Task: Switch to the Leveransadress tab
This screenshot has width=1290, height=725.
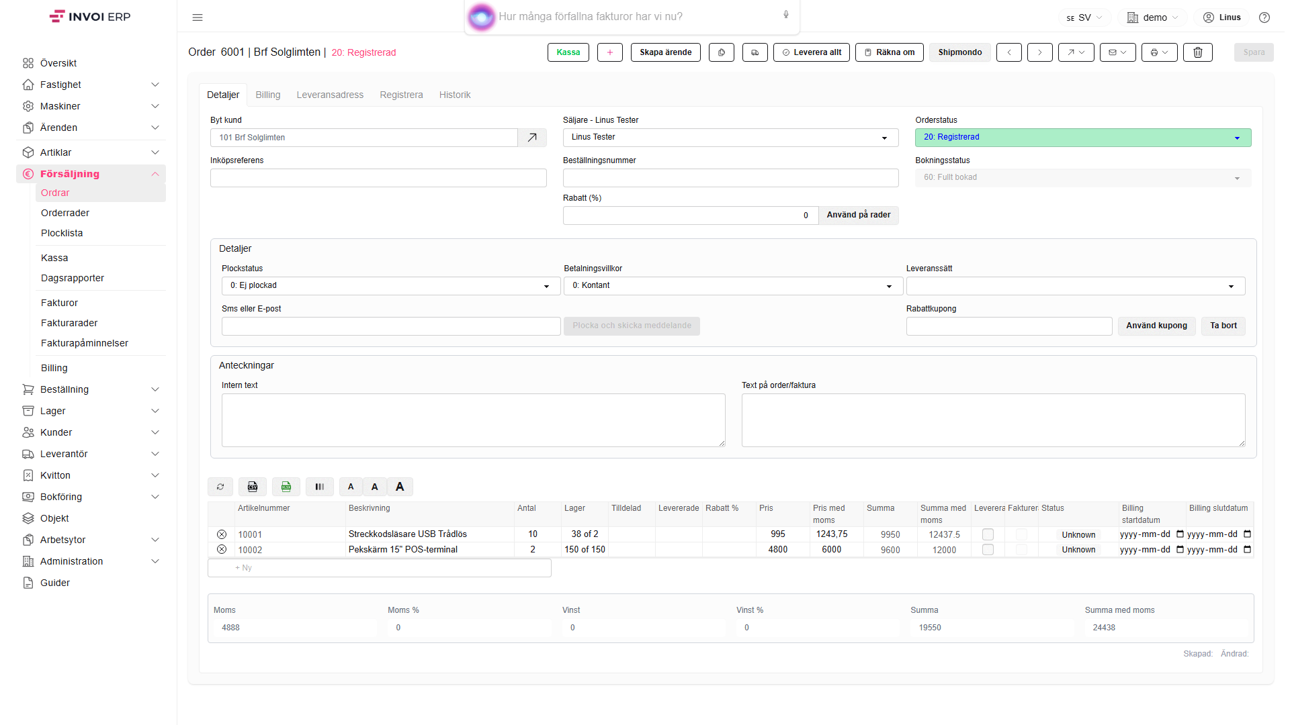Action: [330, 95]
